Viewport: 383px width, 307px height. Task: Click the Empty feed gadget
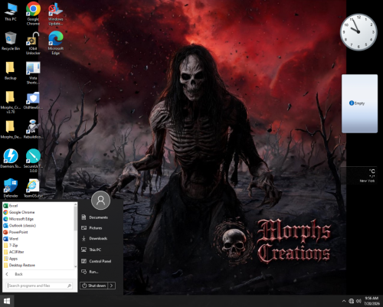[359, 103]
